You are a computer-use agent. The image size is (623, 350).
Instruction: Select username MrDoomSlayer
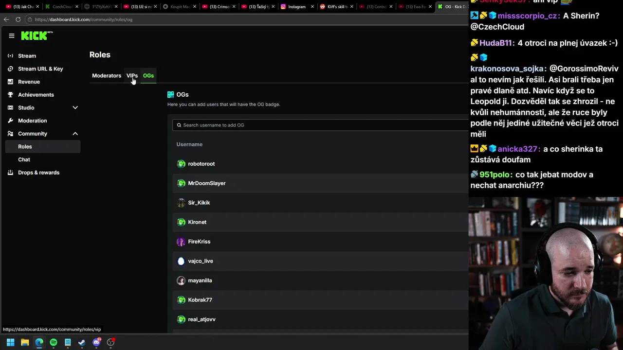(207, 183)
